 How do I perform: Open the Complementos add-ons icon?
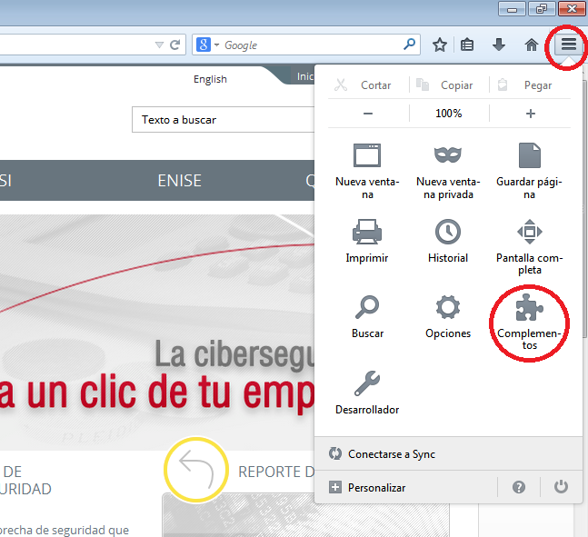pos(530,309)
